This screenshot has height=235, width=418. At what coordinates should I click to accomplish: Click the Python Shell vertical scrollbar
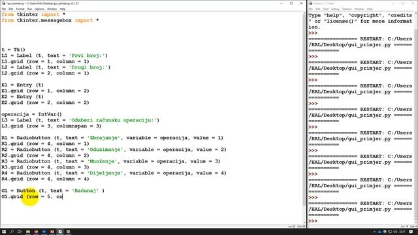(x=416, y=117)
